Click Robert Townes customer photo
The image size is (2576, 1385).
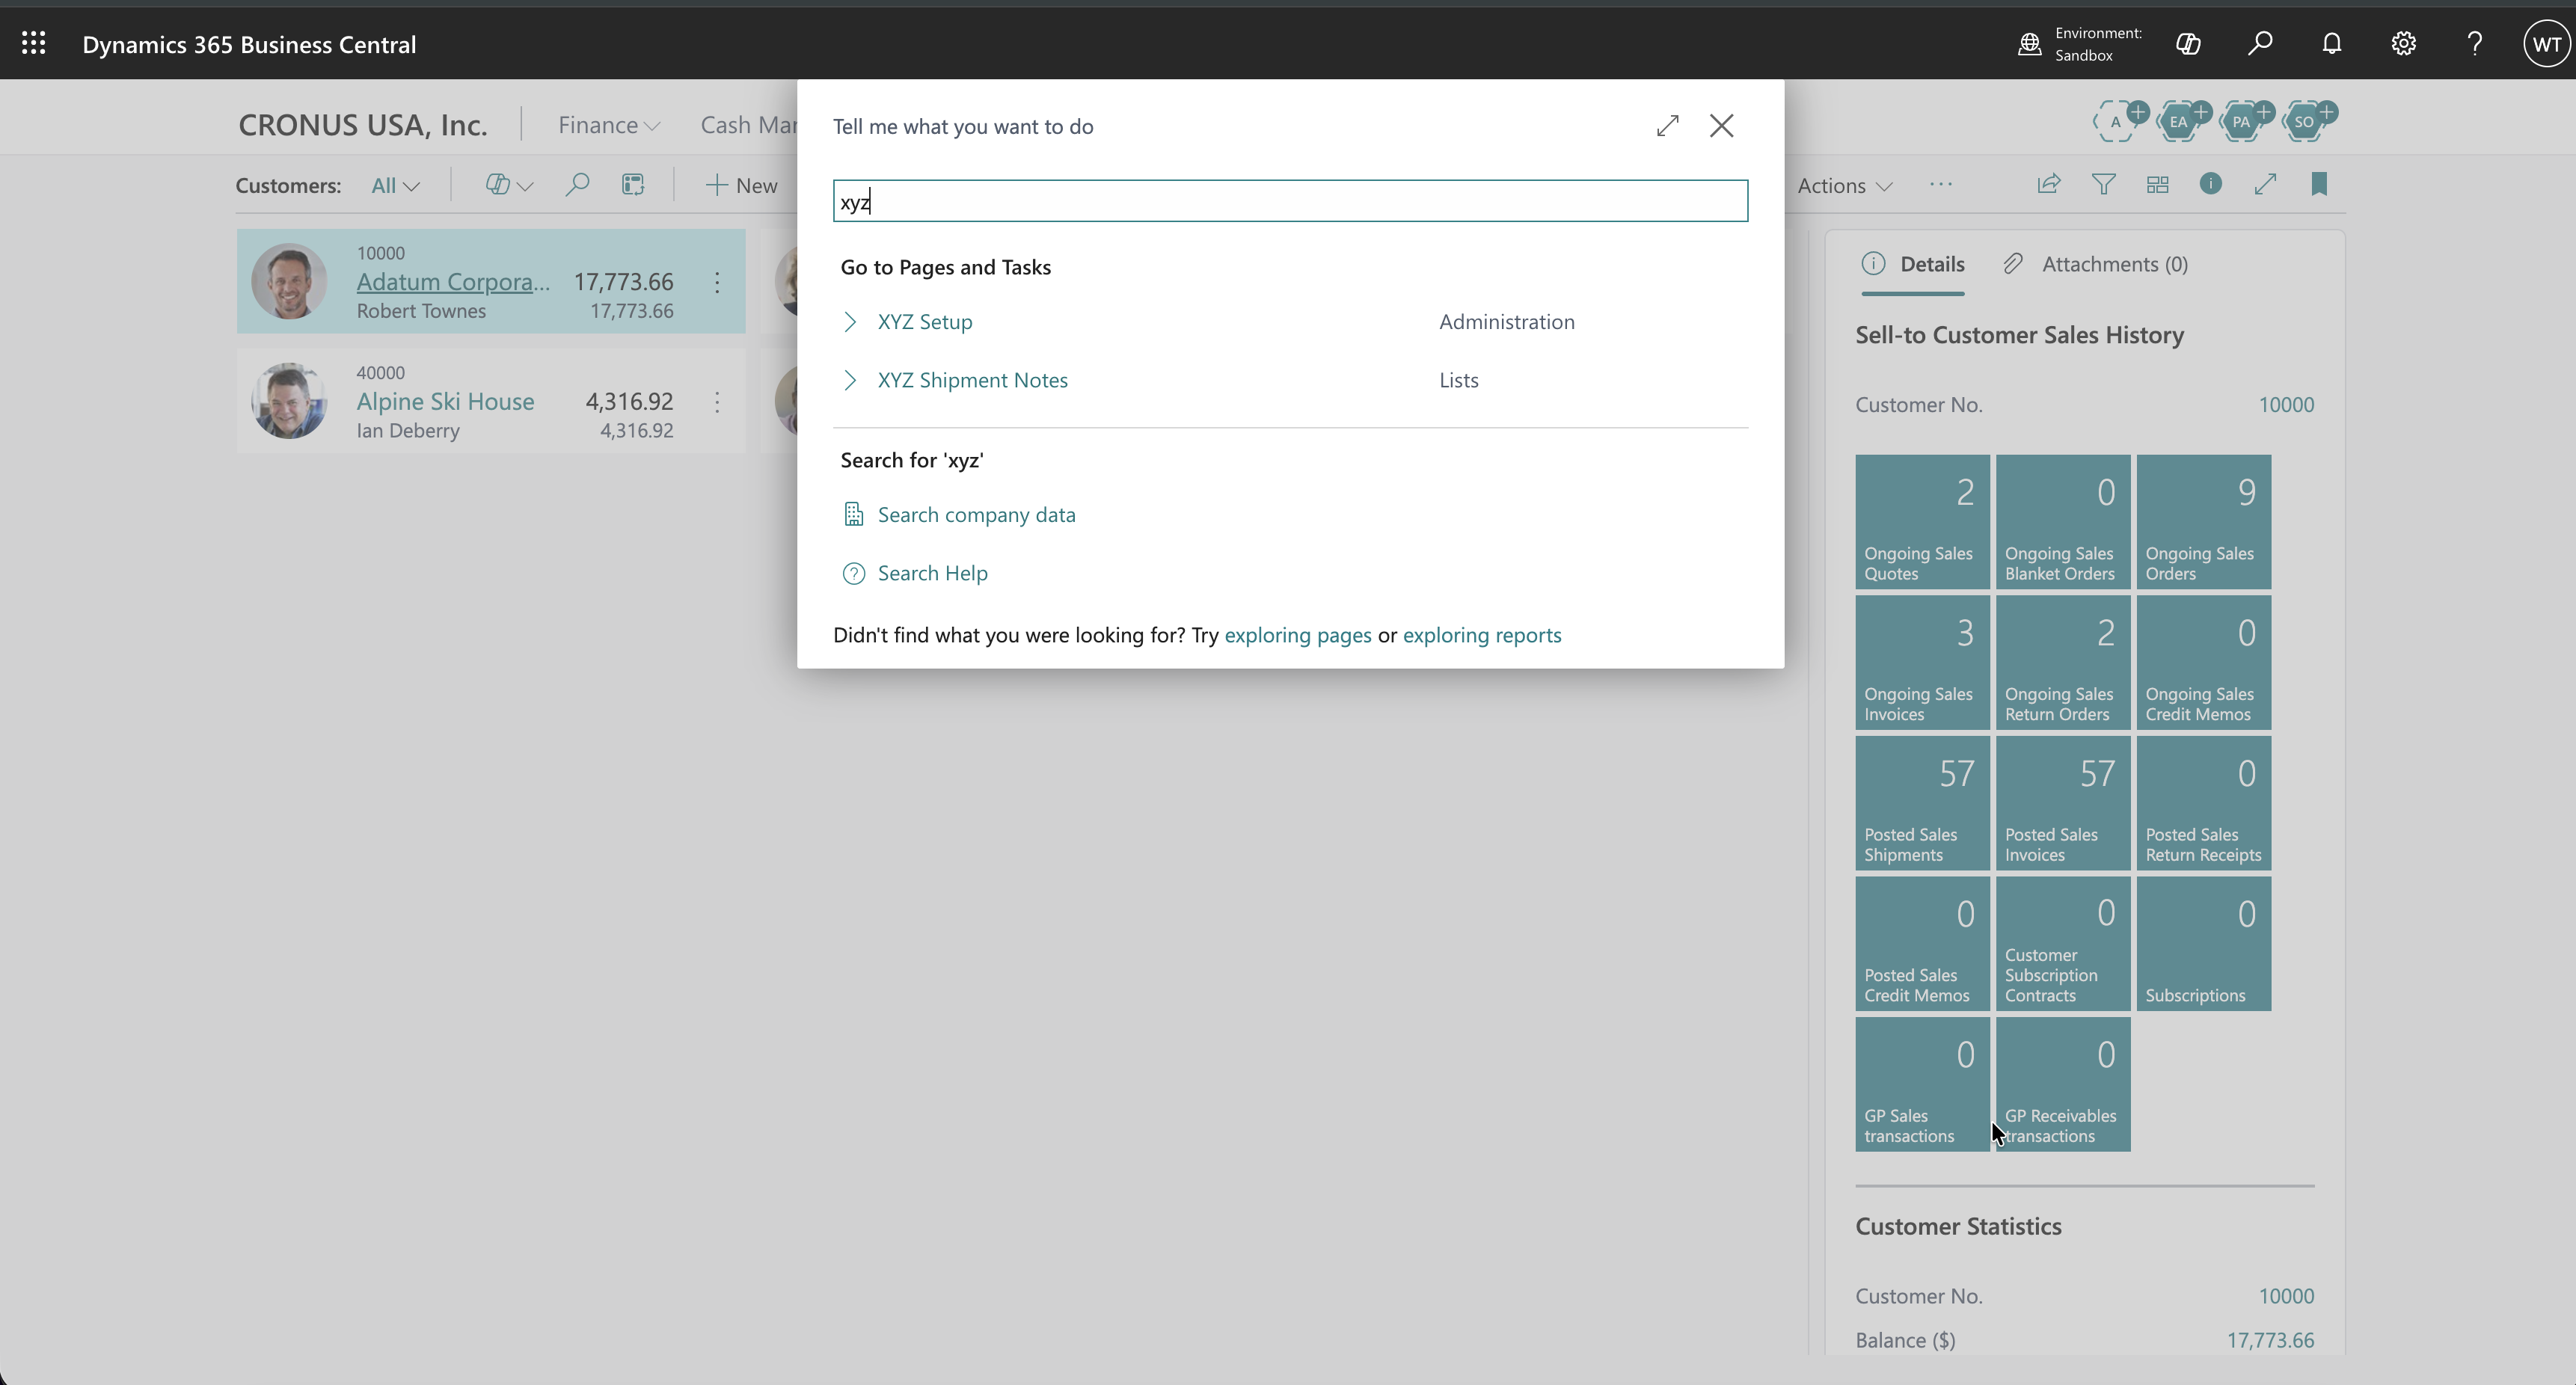[x=289, y=282]
